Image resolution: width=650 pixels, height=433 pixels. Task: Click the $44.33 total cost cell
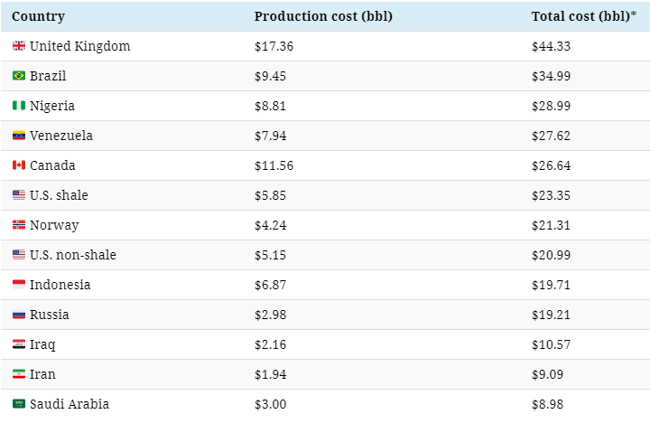point(551,46)
